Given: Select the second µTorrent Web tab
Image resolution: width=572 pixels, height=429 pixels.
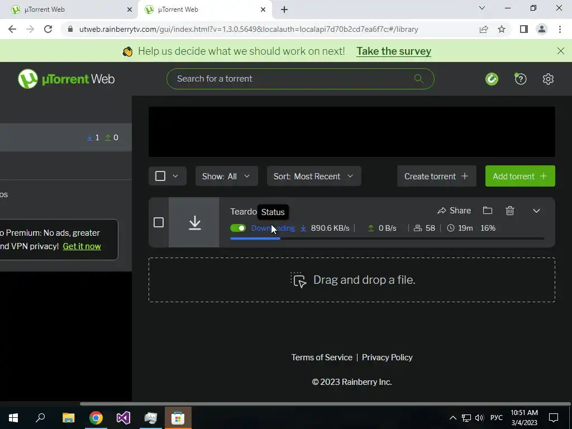Looking at the screenshot, I should click(x=204, y=9).
